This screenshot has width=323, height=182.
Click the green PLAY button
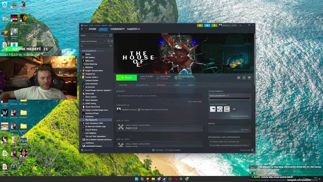coord(126,78)
